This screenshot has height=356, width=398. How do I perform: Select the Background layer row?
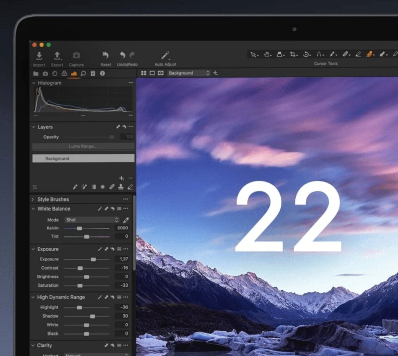[83, 159]
